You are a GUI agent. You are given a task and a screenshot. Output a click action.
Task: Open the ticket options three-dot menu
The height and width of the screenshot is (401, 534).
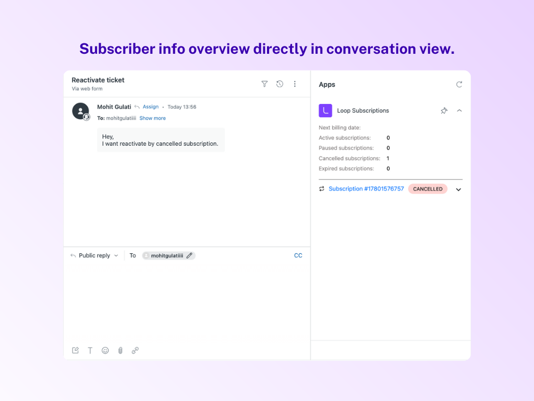pyautogui.click(x=295, y=84)
